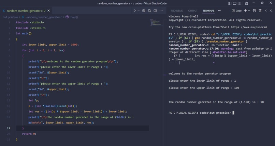Open the aka.ms/pscore6 link in terminal
The image size is (275, 146).
pyautogui.click(x=249, y=27)
